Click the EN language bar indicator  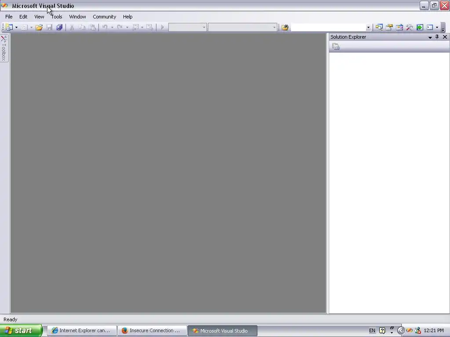pos(372,330)
